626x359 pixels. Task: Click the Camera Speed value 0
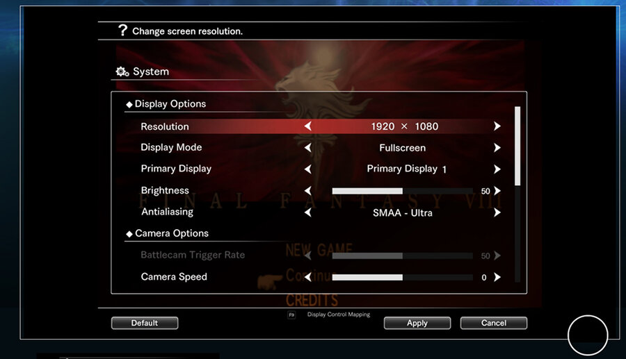(484, 277)
